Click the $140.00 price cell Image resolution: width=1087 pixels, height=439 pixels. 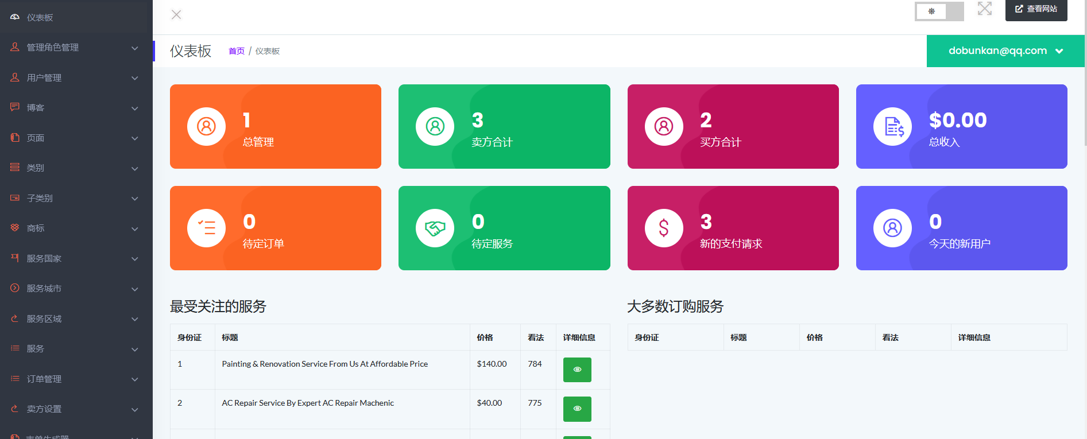coord(492,364)
